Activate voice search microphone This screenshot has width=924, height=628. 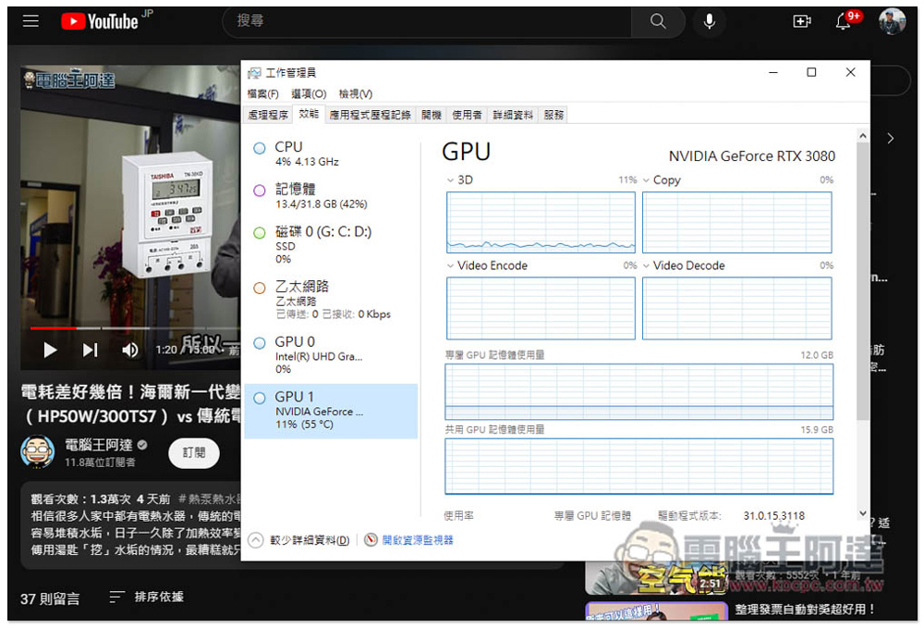710,21
